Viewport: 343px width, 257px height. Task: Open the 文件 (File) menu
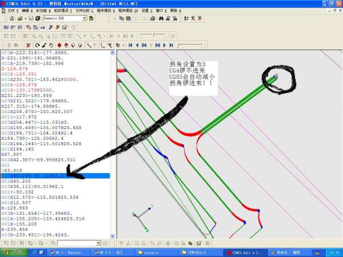pyautogui.click(x=10, y=10)
